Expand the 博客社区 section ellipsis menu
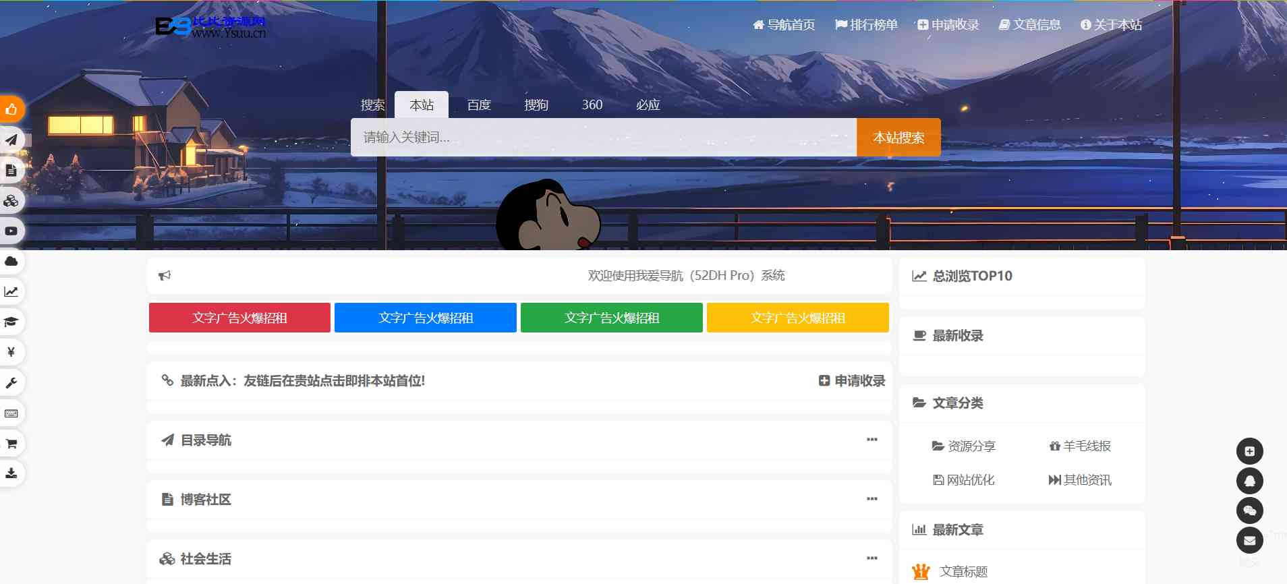 coord(871,499)
